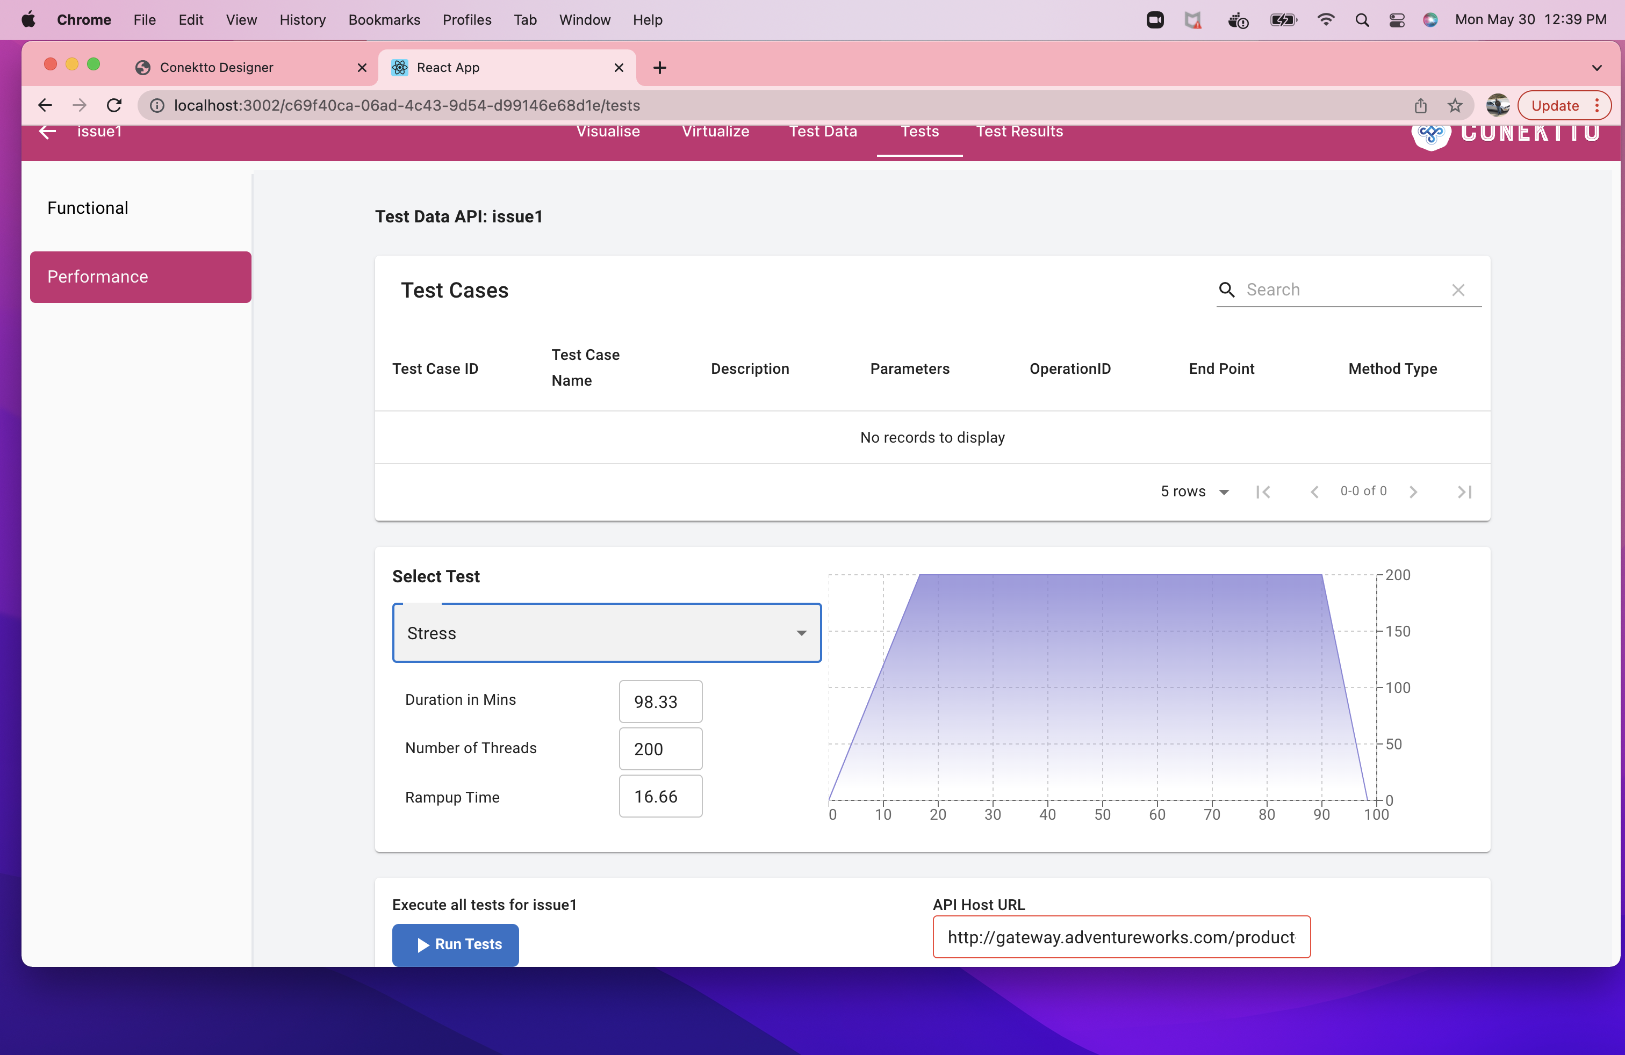This screenshot has width=1625, height=1055.
Task: Expand the 5 rows per page selector
Action: [1195, 492]
